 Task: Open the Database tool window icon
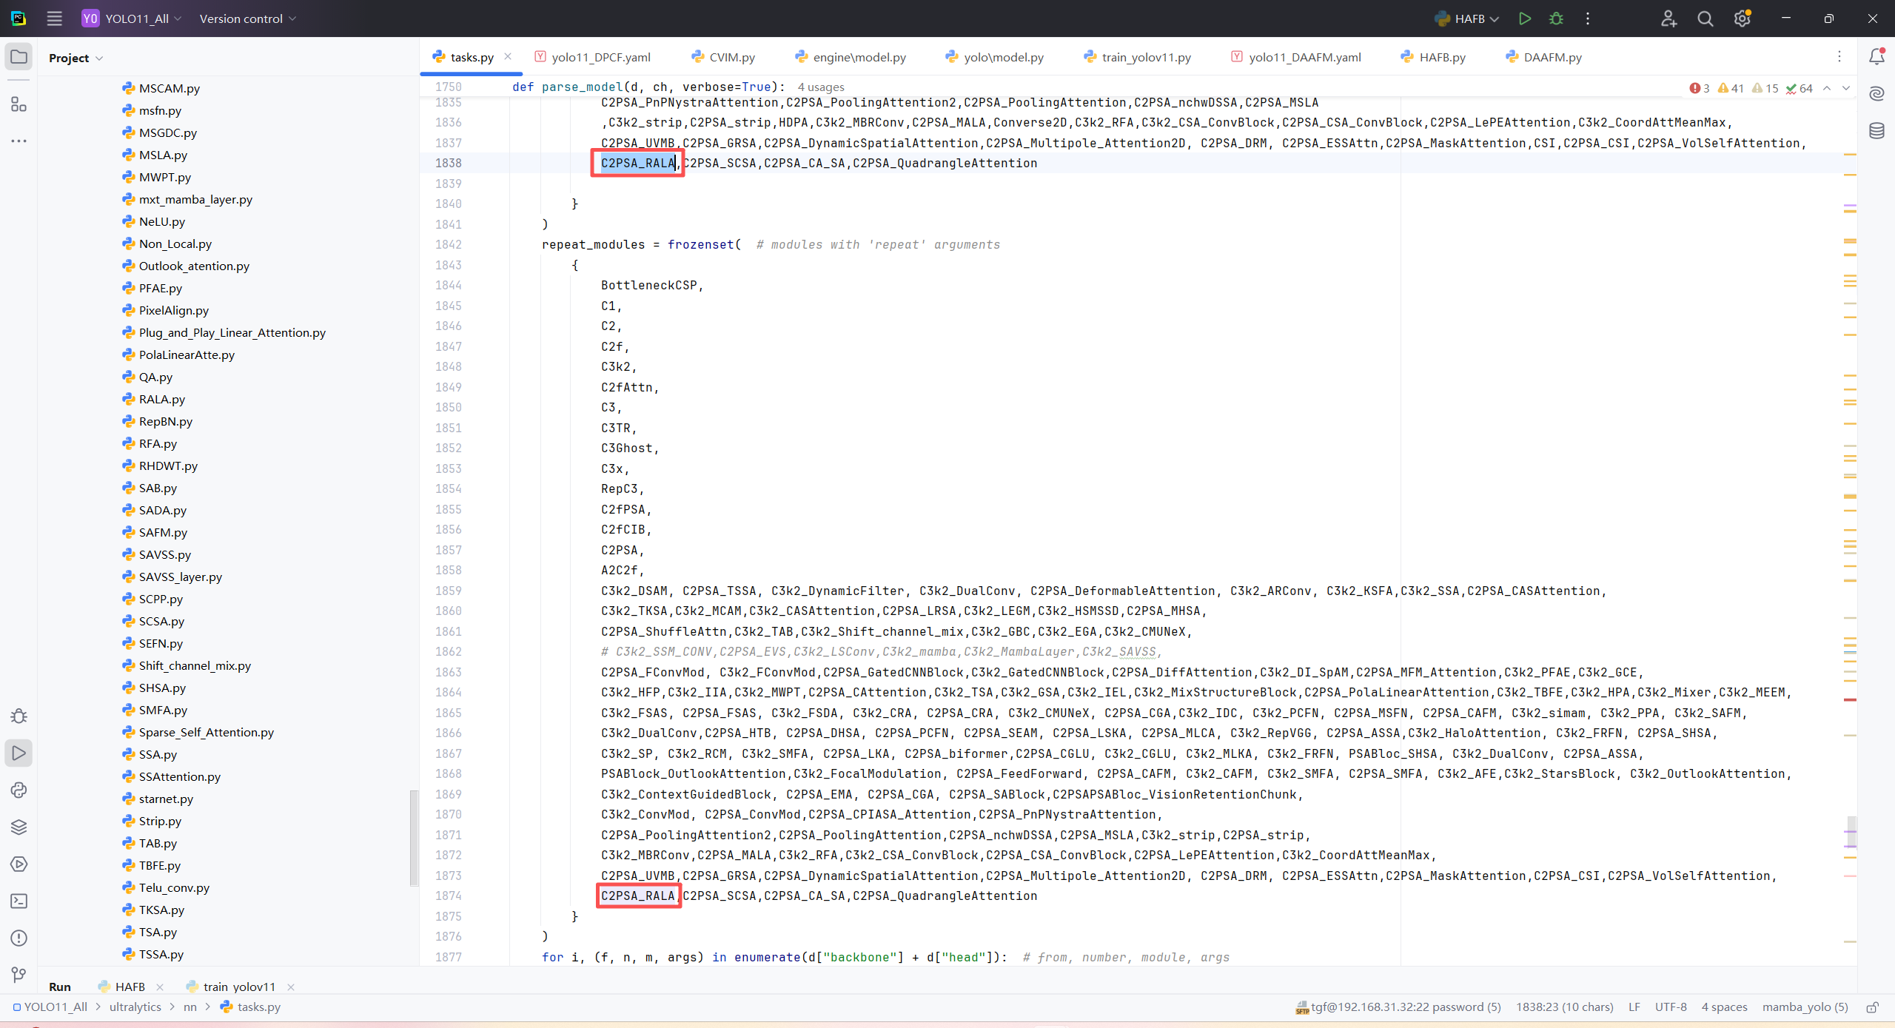tap(1876, 131)
